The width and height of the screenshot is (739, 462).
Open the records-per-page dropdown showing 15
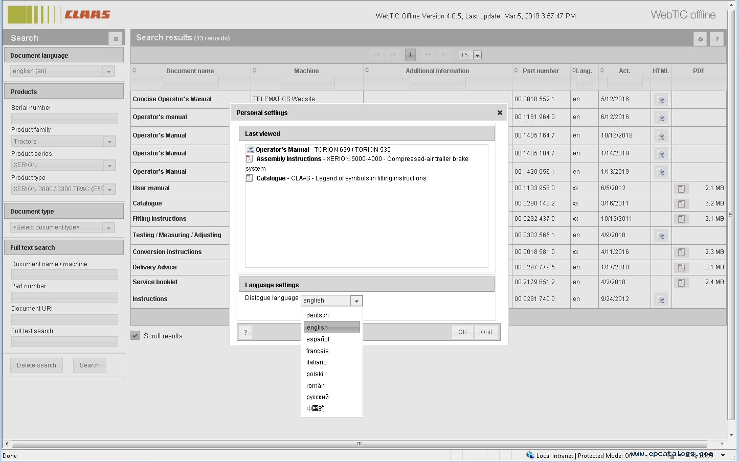click(477, 55)
